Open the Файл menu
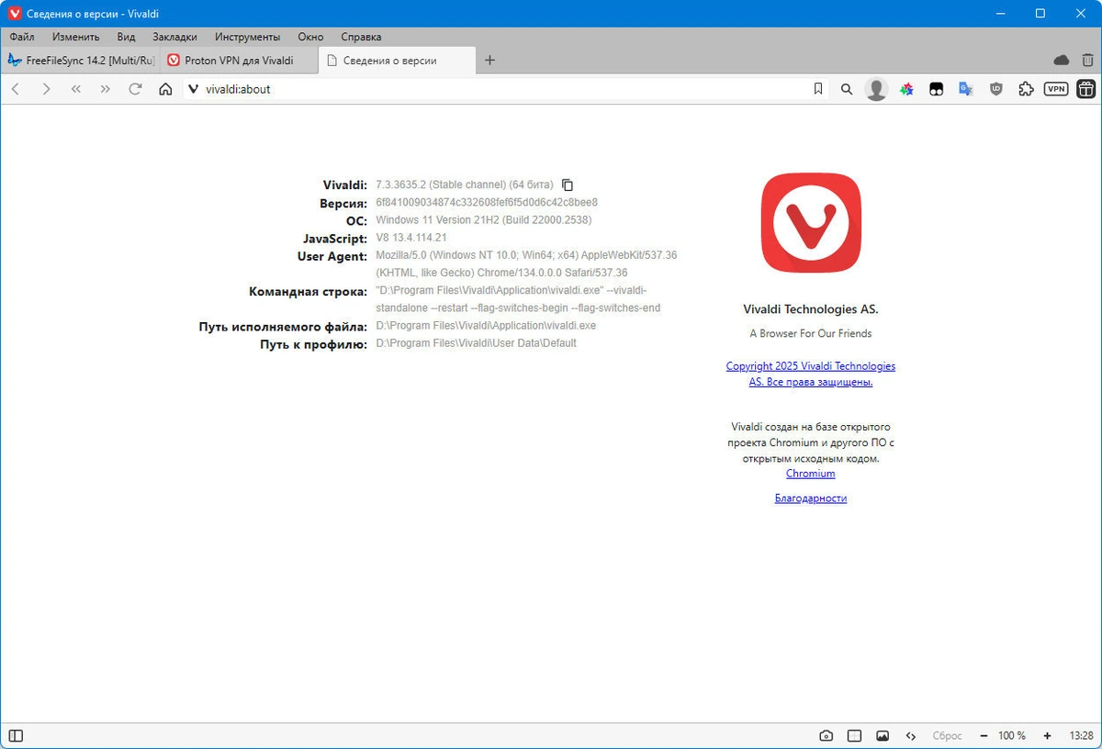This screenshot has width=1102, height=749. click(22, 37)
